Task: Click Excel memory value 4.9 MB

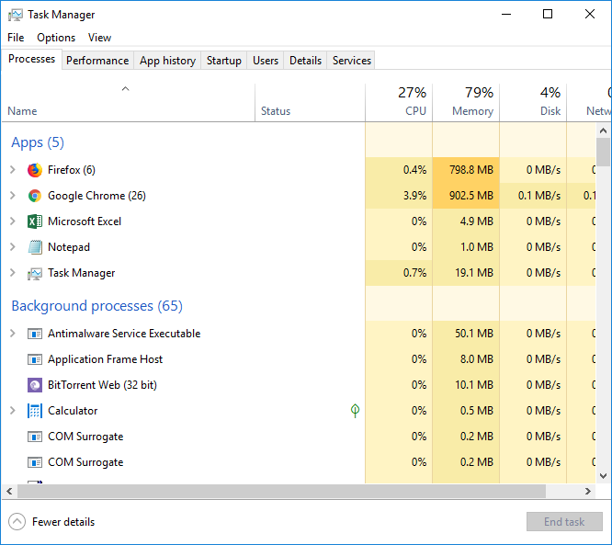Action: pos(477,221)
